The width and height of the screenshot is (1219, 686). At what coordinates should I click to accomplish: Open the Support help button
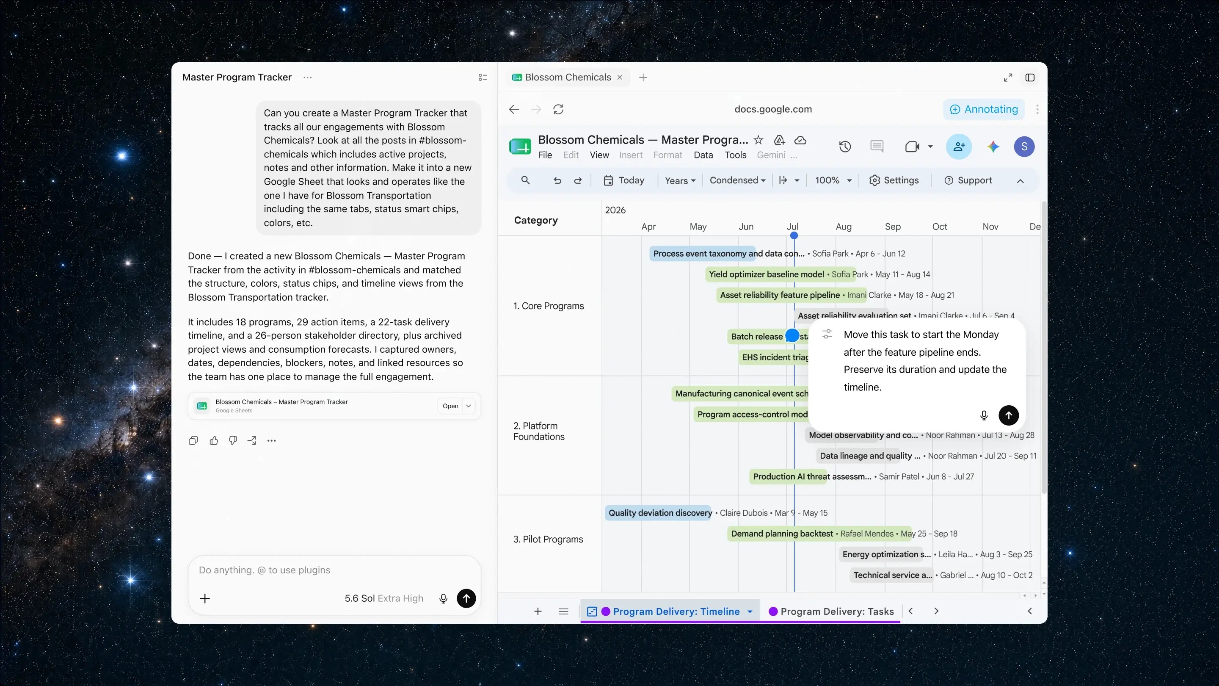968,180
